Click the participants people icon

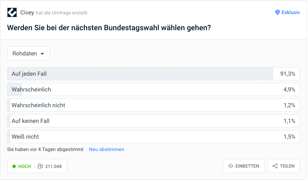click(40, 166)
